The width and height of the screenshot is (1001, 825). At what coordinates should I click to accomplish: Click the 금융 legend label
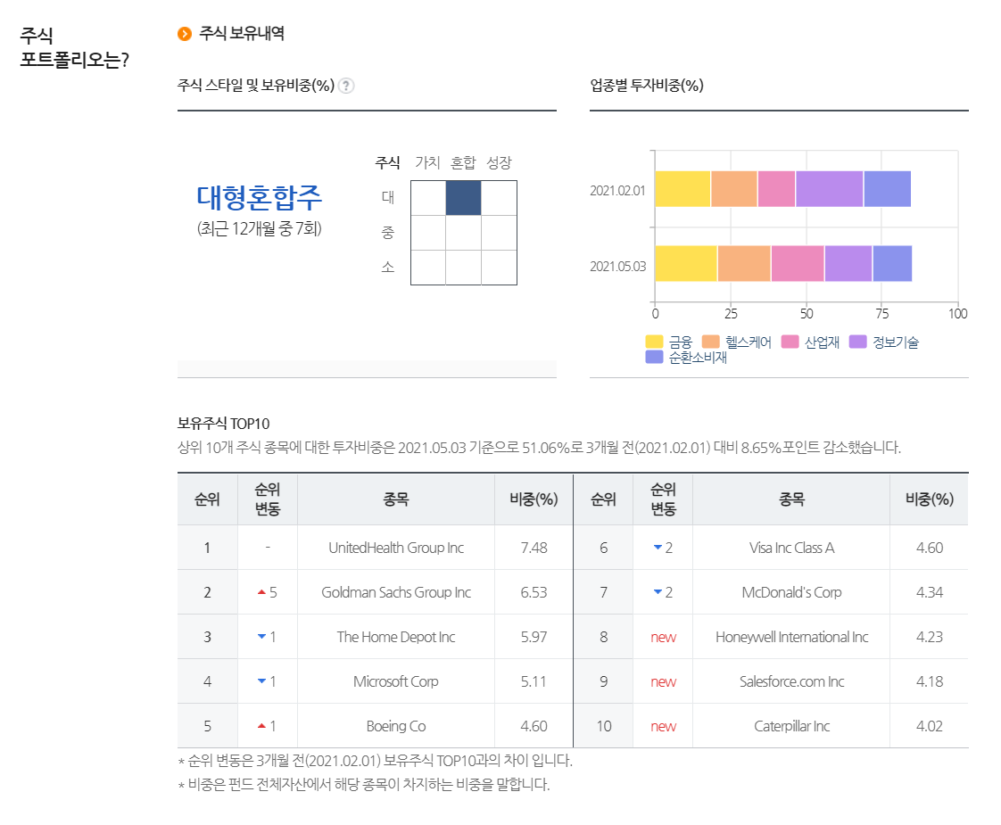681,342
